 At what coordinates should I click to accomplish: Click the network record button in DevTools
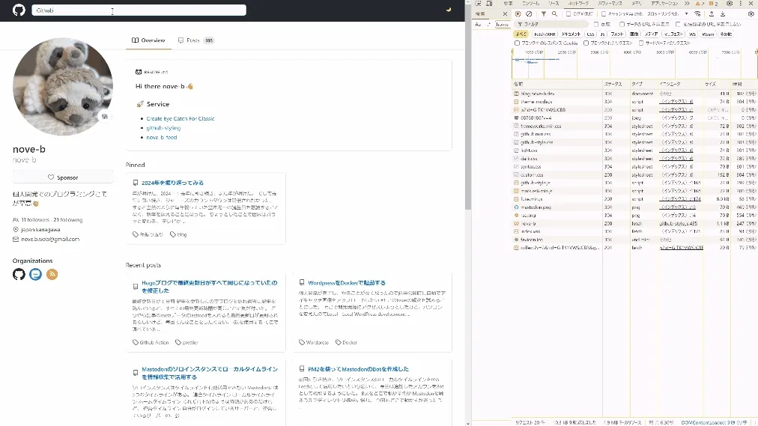pyautogui.click(x=518, y=14)
